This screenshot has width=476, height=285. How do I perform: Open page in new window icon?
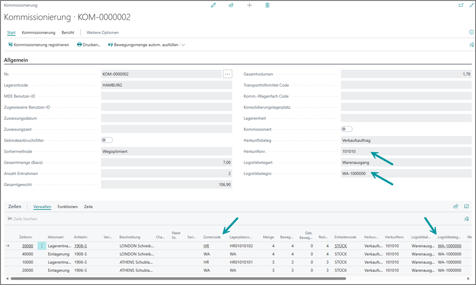(461, 5)
